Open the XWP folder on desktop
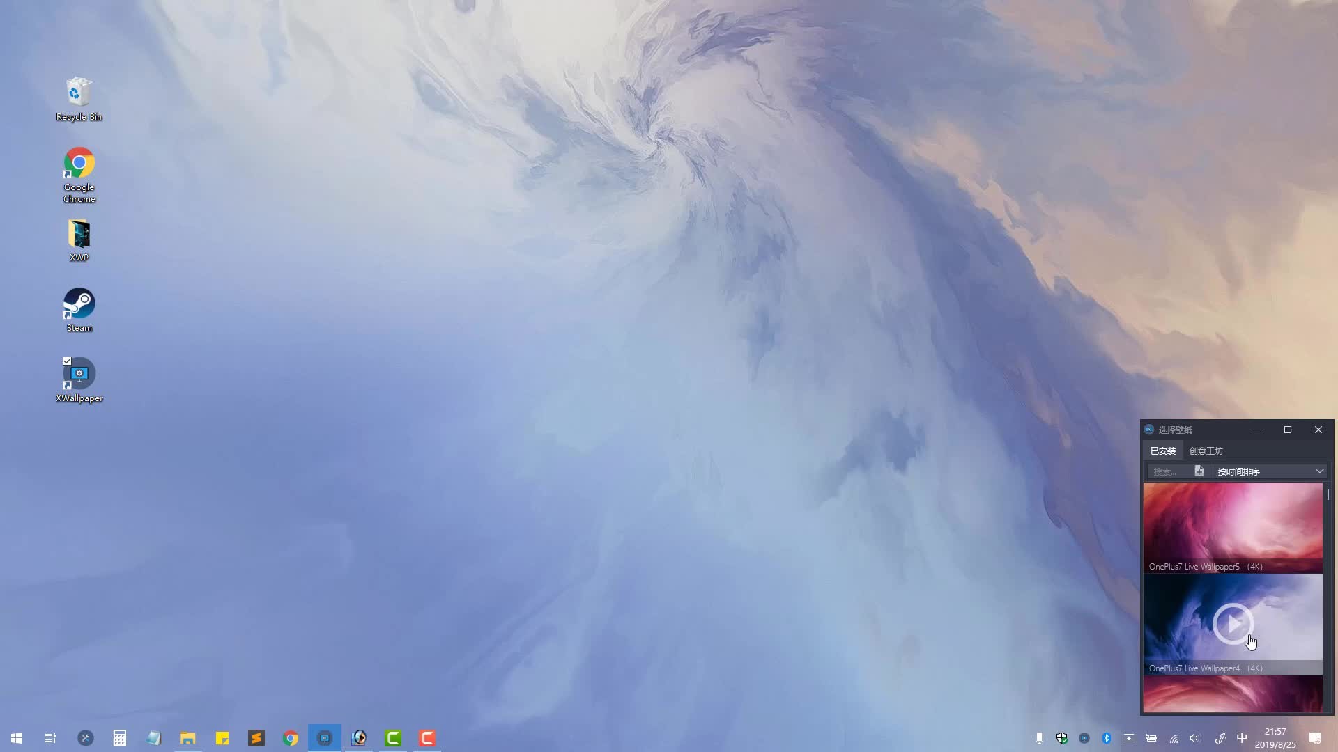Image resolution: width=1338 pixels, height=752 pixels. 79,235
